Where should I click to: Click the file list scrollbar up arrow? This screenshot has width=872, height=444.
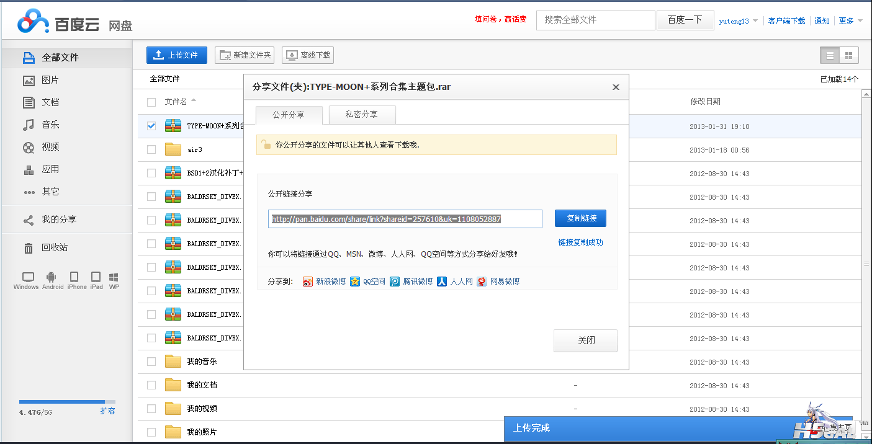tap(866, 94)
